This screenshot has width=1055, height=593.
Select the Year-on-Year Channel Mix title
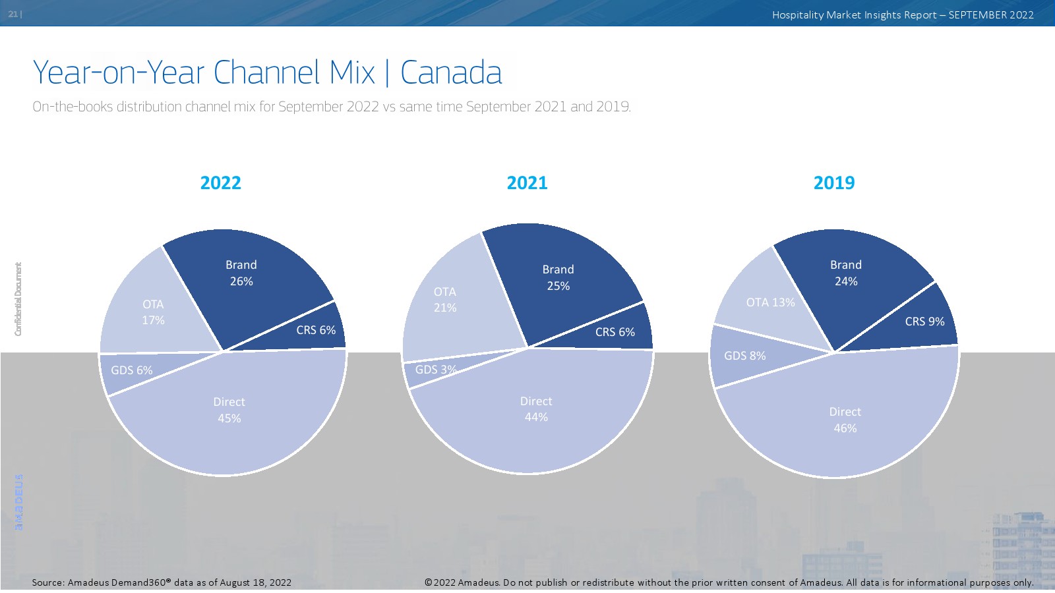coord(267,72)
